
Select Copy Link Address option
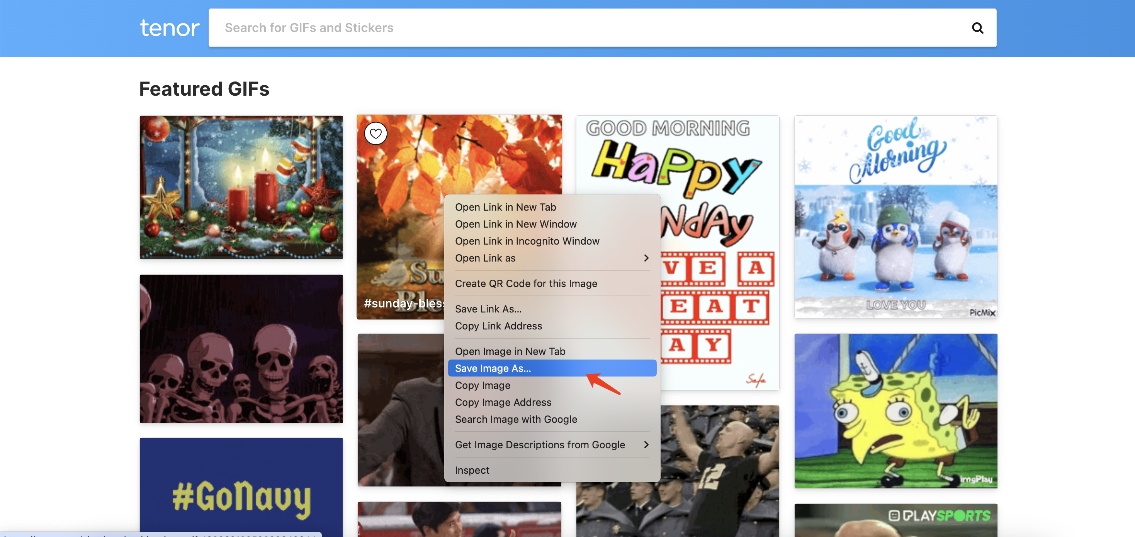click(x=498, y=326)
